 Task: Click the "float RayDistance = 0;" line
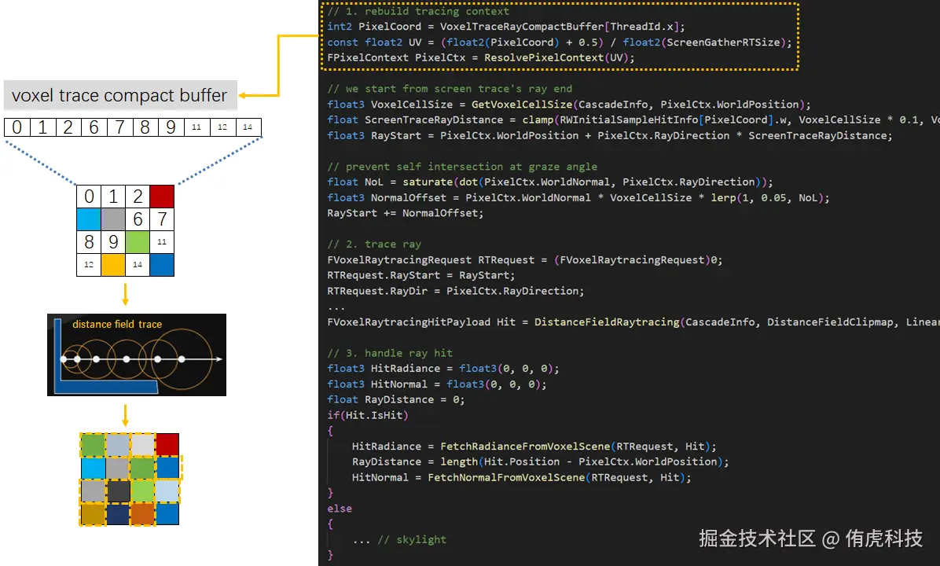(395, 399)
